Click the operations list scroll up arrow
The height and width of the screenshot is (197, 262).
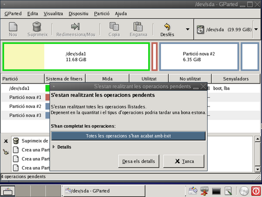click(x=258, y=139)
